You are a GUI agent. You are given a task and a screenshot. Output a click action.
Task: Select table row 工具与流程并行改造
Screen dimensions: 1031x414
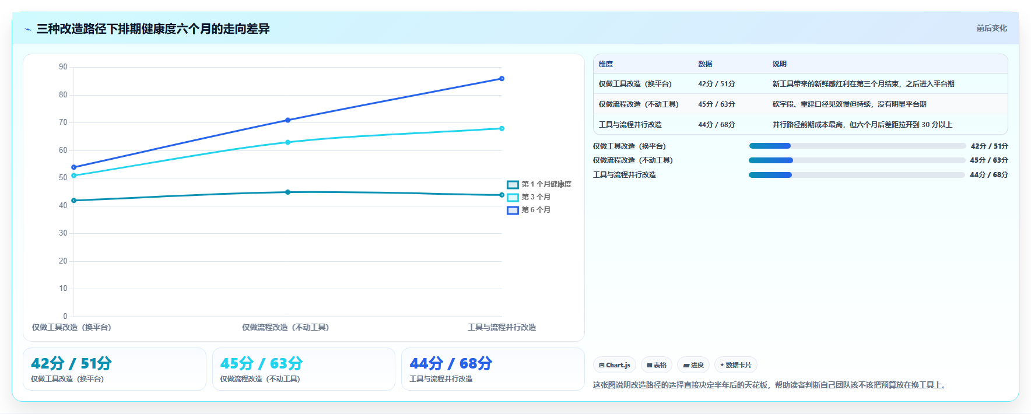(x=801, y=125)
